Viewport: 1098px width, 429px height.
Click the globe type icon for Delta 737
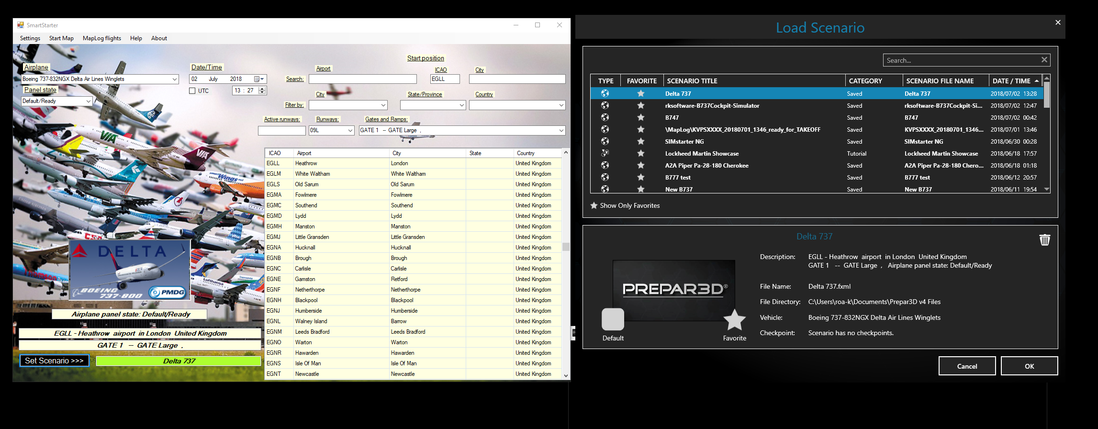pos(605,93)
